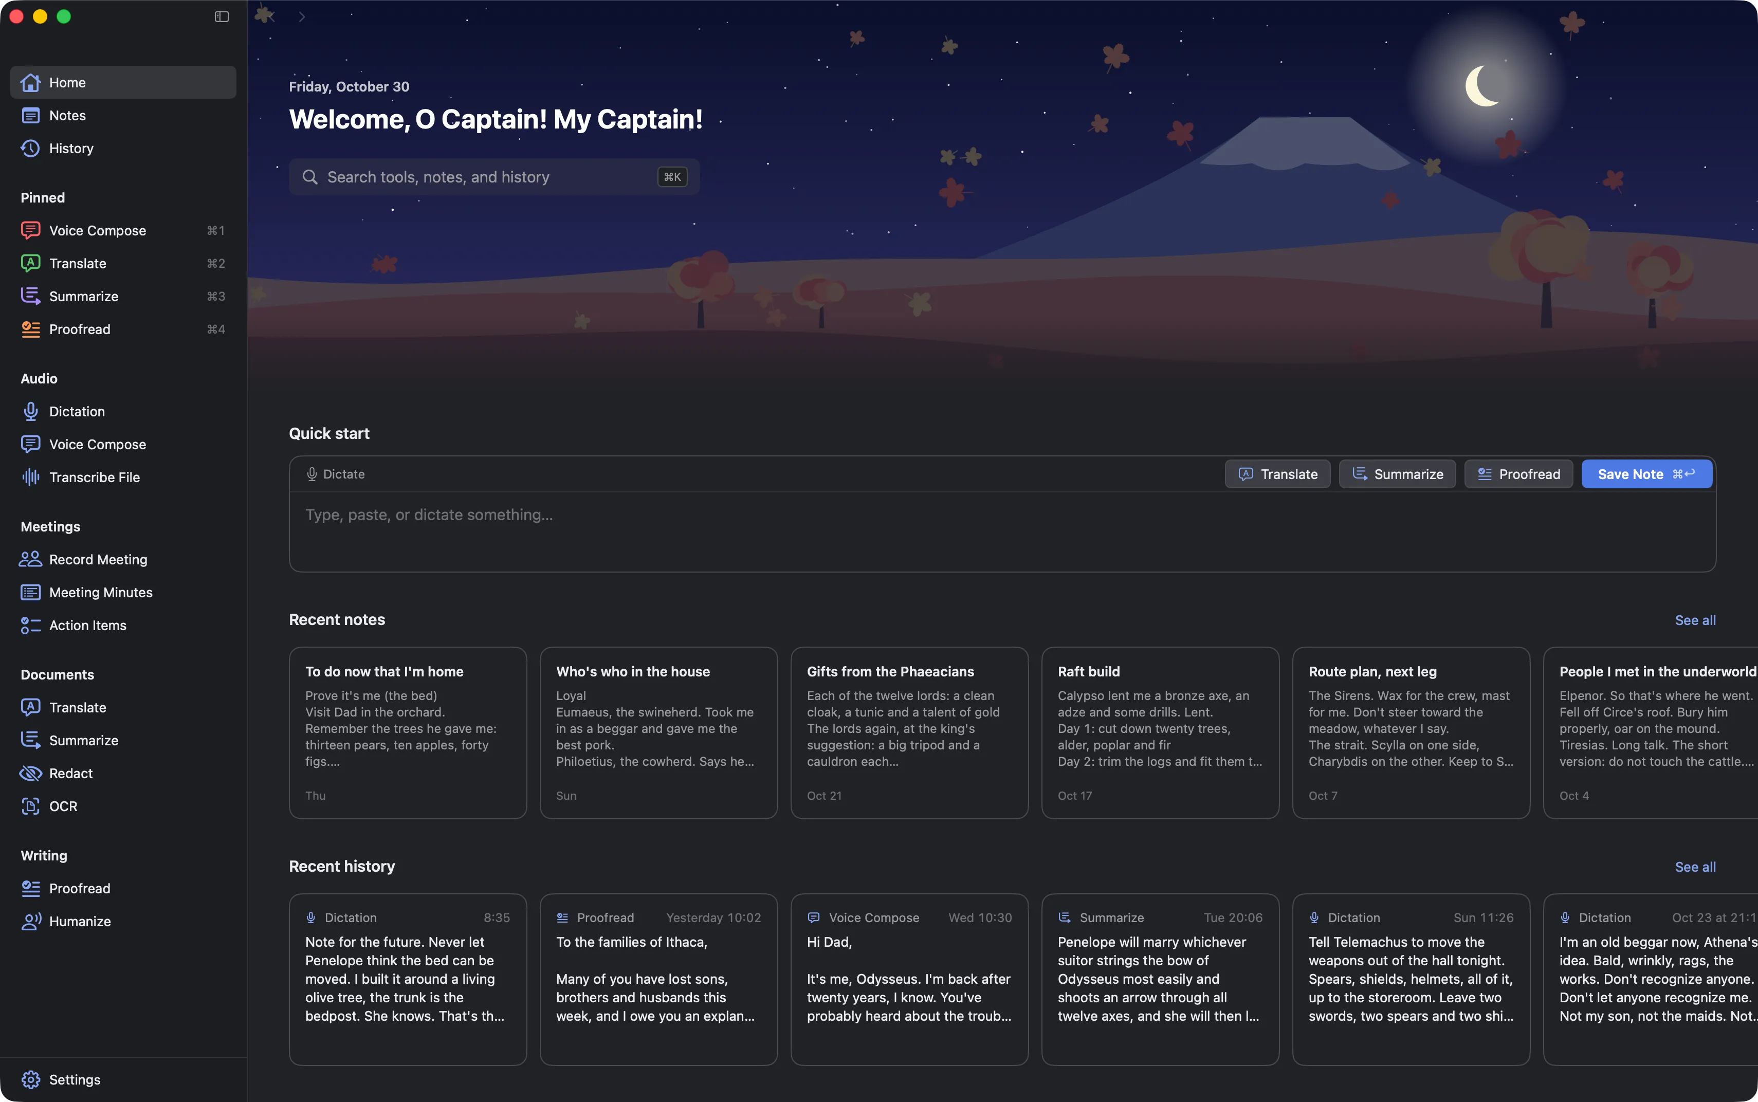Screen dimensions: 1758x1102
Task: Click the 'Welcome, O Captain! My Captain!' heading
Action: pyautogui.click(x=496, y=119)
